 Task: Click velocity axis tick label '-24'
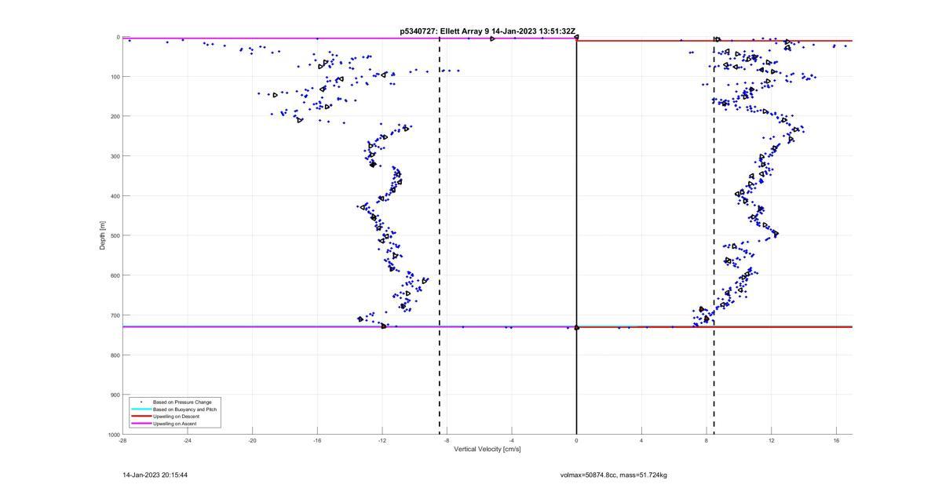click(x=188, y=441)
